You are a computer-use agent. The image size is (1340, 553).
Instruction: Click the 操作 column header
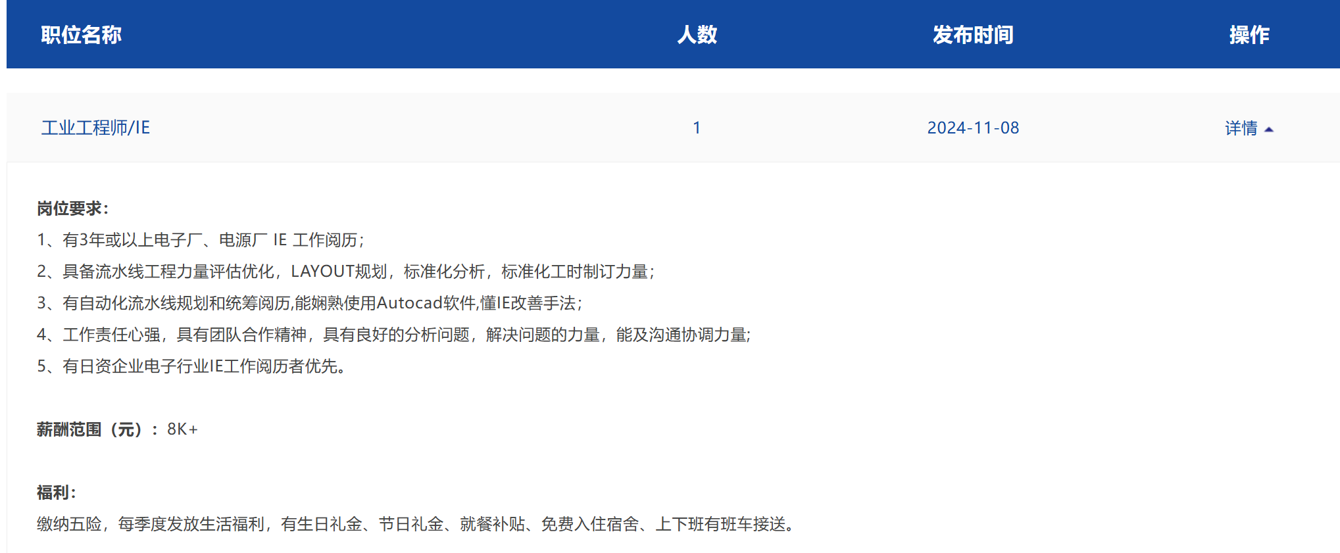tap(1249, 35)
